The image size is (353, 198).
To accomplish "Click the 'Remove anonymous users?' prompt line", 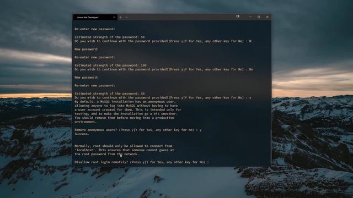I will [138, 130].
